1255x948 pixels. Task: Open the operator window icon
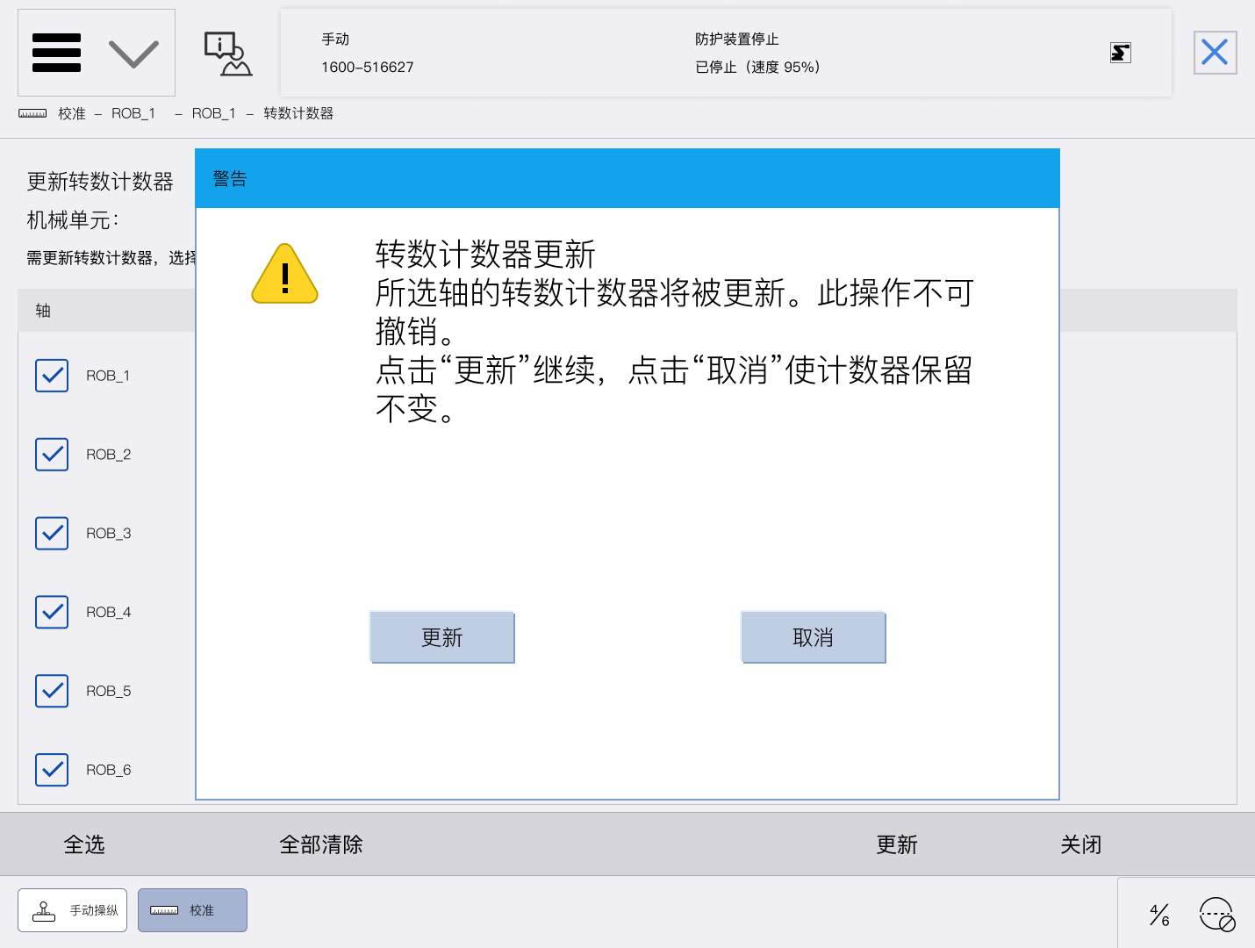pos(227,54)
